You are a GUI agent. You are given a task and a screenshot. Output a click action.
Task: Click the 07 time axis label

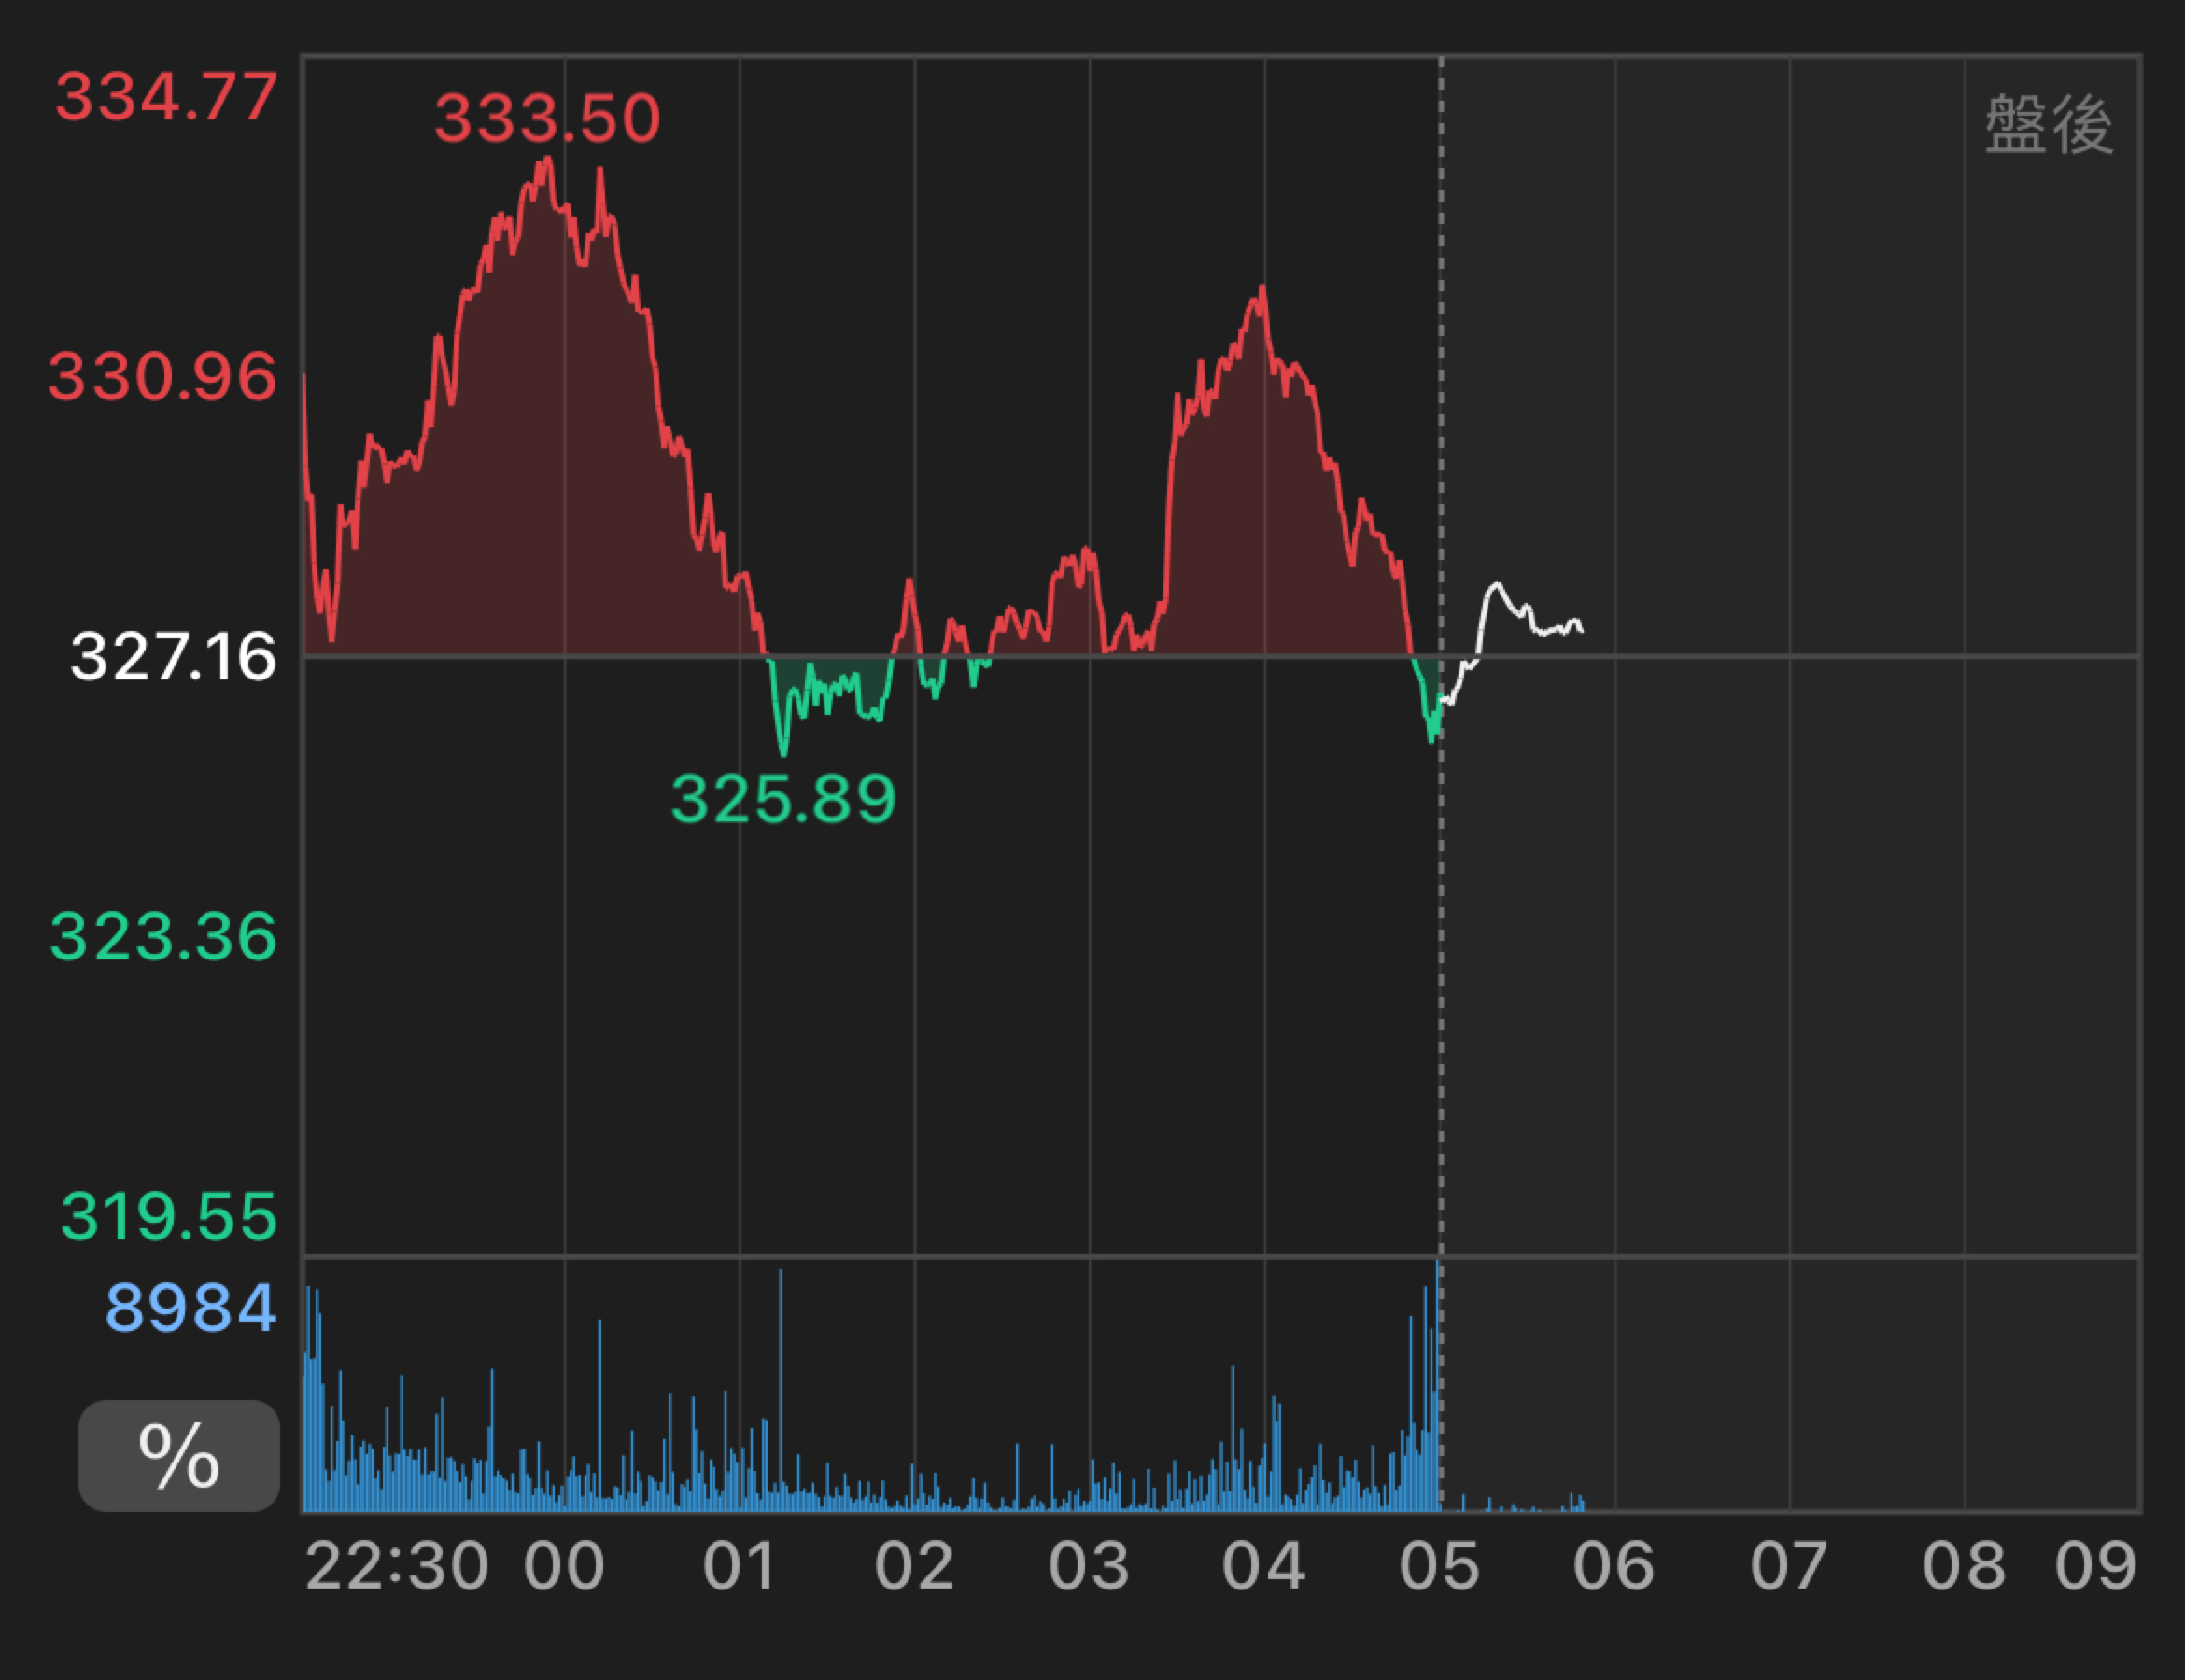click(x=1789, y=1566)
